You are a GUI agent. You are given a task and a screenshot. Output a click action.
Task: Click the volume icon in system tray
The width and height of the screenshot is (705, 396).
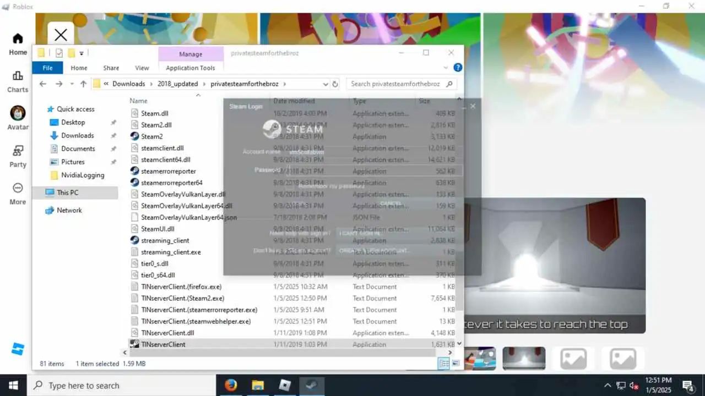coord(634,385)
